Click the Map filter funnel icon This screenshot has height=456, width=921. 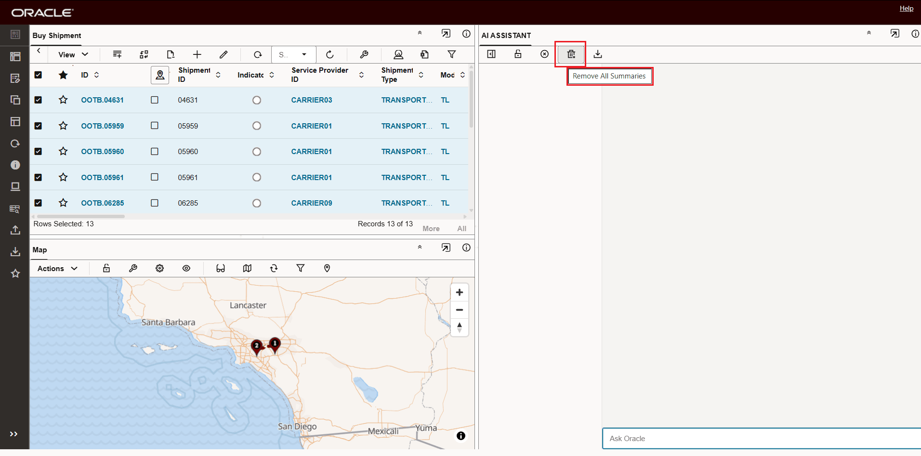301,268
